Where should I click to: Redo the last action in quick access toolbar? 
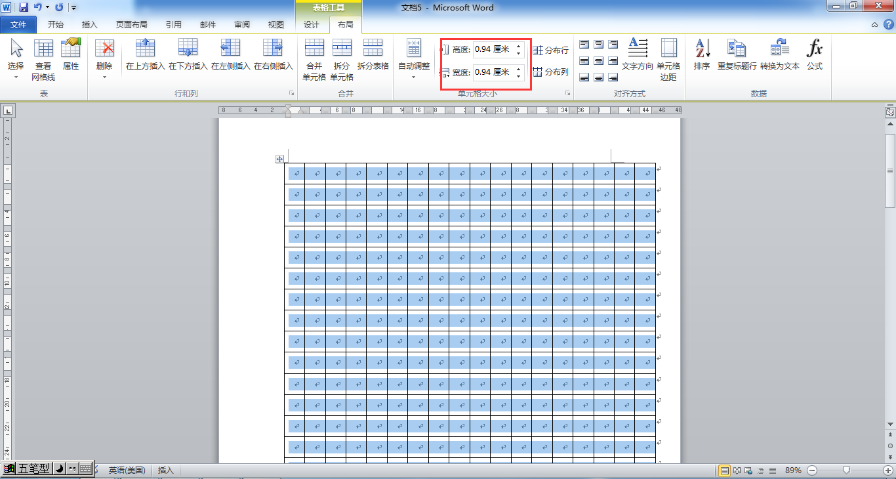tap(59, 7)
